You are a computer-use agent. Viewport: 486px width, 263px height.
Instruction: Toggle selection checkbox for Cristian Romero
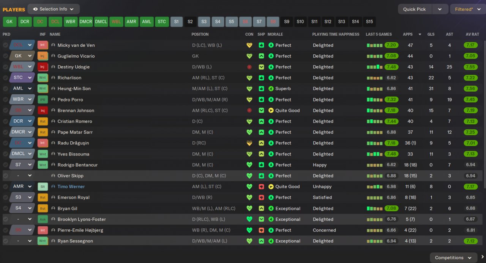pos(5,121)
